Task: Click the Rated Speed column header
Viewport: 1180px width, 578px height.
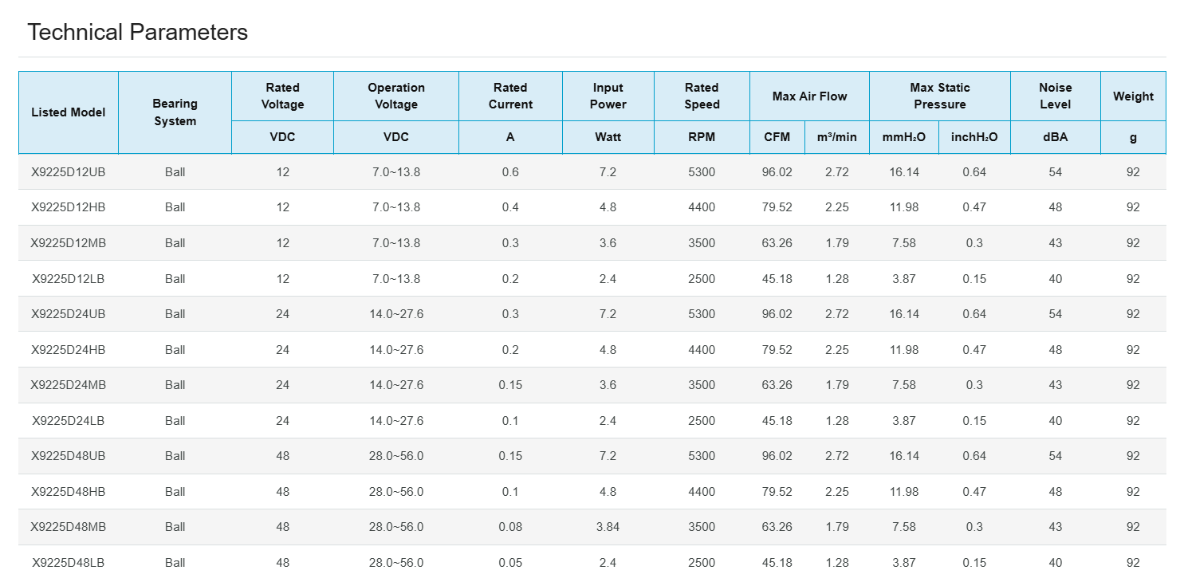Action: (702, 96)
